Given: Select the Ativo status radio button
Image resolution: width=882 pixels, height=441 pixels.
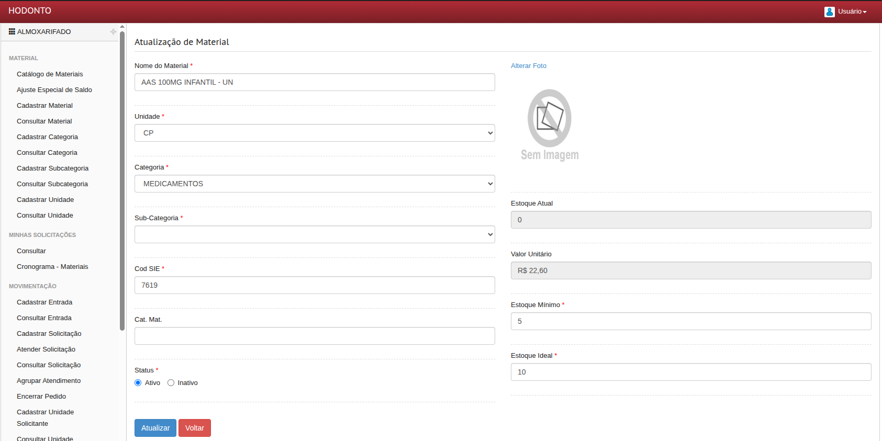Looking at the screenshot, I should pyautogui.click(x=138, y=383).
